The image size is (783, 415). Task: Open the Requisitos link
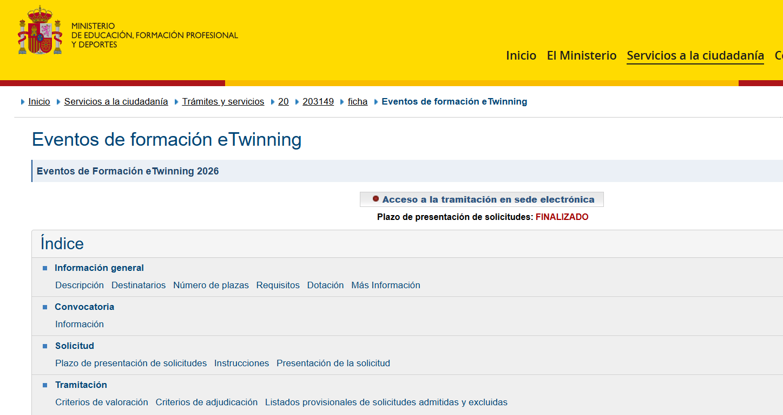click(278, 285)
